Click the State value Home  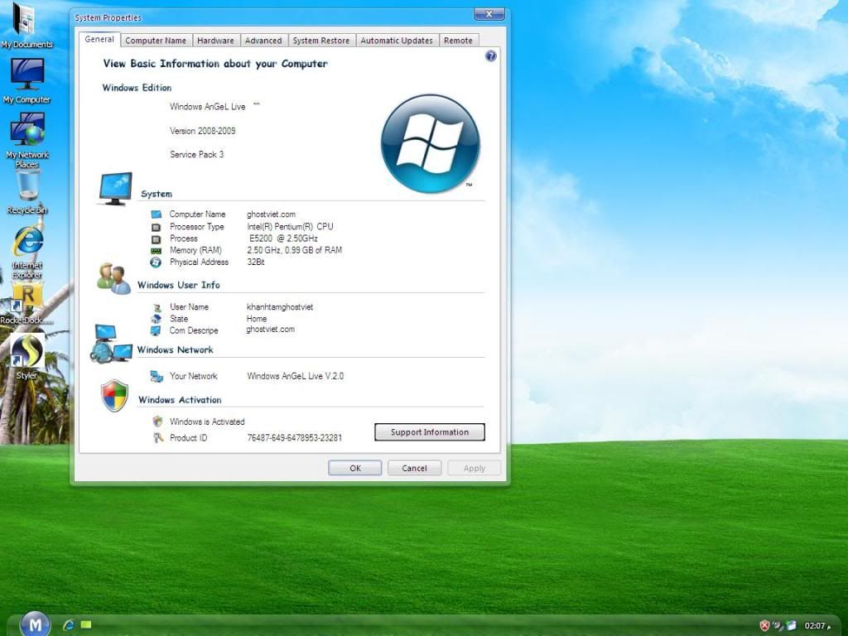pos(257,319)
